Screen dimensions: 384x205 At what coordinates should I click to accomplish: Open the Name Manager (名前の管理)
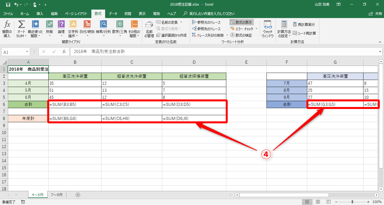[149, 29]
